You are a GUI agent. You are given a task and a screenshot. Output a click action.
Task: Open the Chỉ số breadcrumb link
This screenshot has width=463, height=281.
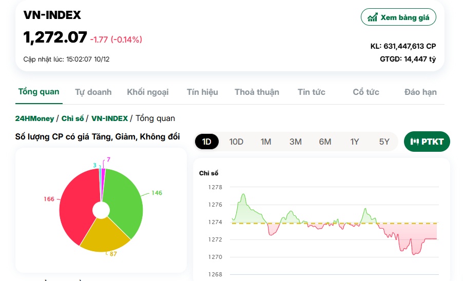tap(72, 118)
